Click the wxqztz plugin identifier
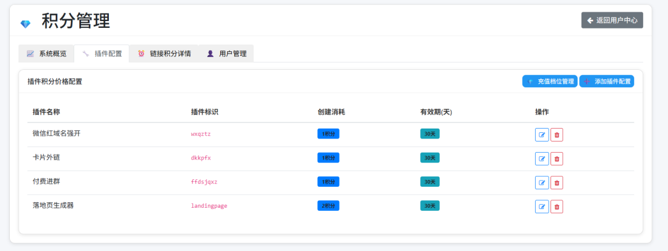The image size is (668, 251). tap(200, 134)
